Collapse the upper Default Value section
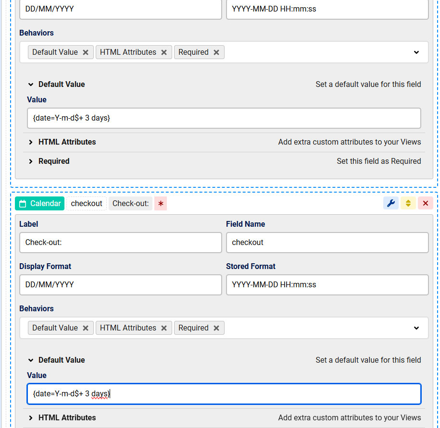 (x=31, y=85)
